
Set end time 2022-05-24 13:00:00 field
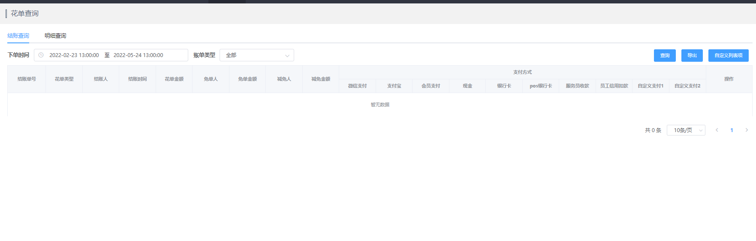click(x=138, y=55)
